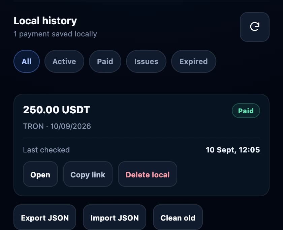This screenshot has height=230, width=283.
Task: Show Expired payments filter
Action: [193, 61]
